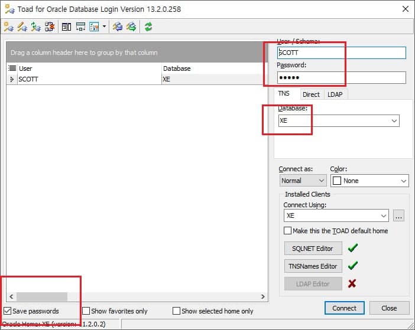Image resolution: width=415 pixels, height=330 pixels.
Task: Select the SCOTT user cell in grid
Action: click(89, 79)
